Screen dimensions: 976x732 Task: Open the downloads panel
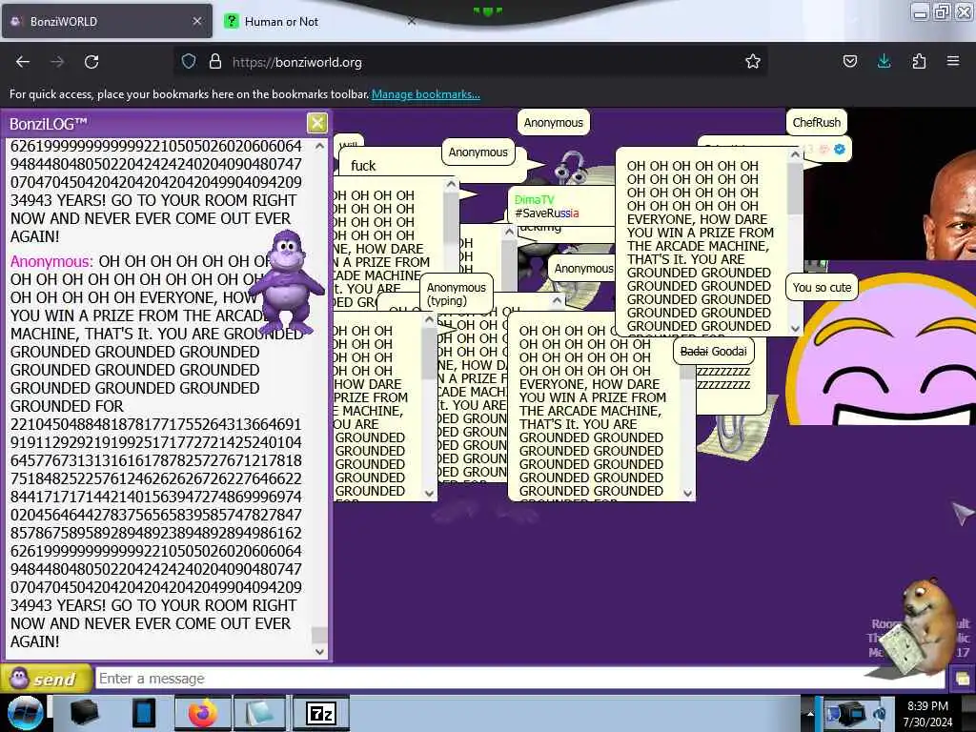pyautogui.click(x=884, y=61)
